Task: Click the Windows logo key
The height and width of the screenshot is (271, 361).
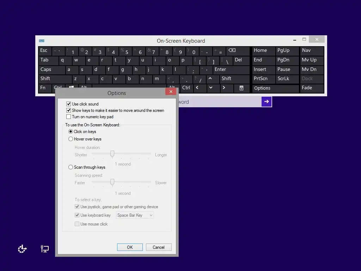Action: click(71, 87)
